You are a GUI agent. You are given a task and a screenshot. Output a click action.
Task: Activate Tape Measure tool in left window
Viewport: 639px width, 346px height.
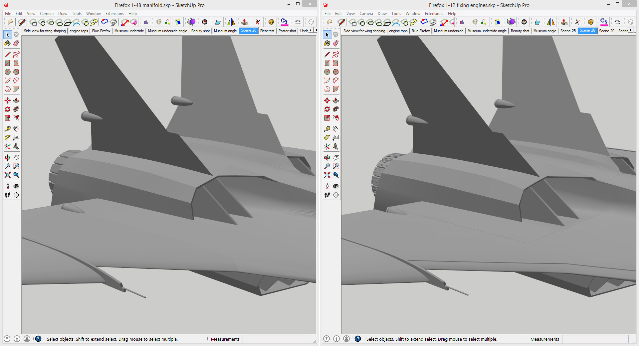pos(8,129)
